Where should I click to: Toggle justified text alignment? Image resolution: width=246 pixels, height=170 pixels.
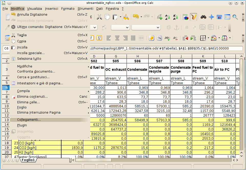(134, 38)
